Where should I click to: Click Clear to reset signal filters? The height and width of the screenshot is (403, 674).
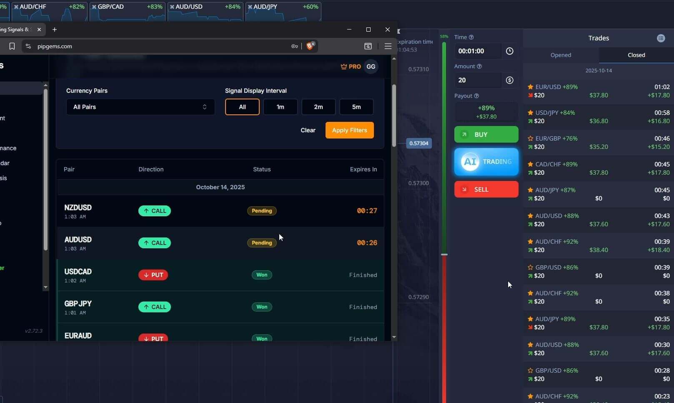[308, 130]
